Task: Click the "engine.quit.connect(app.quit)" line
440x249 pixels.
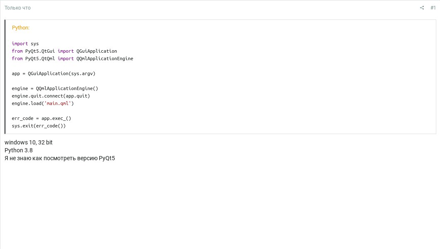Action: click(x=51, y=96)
